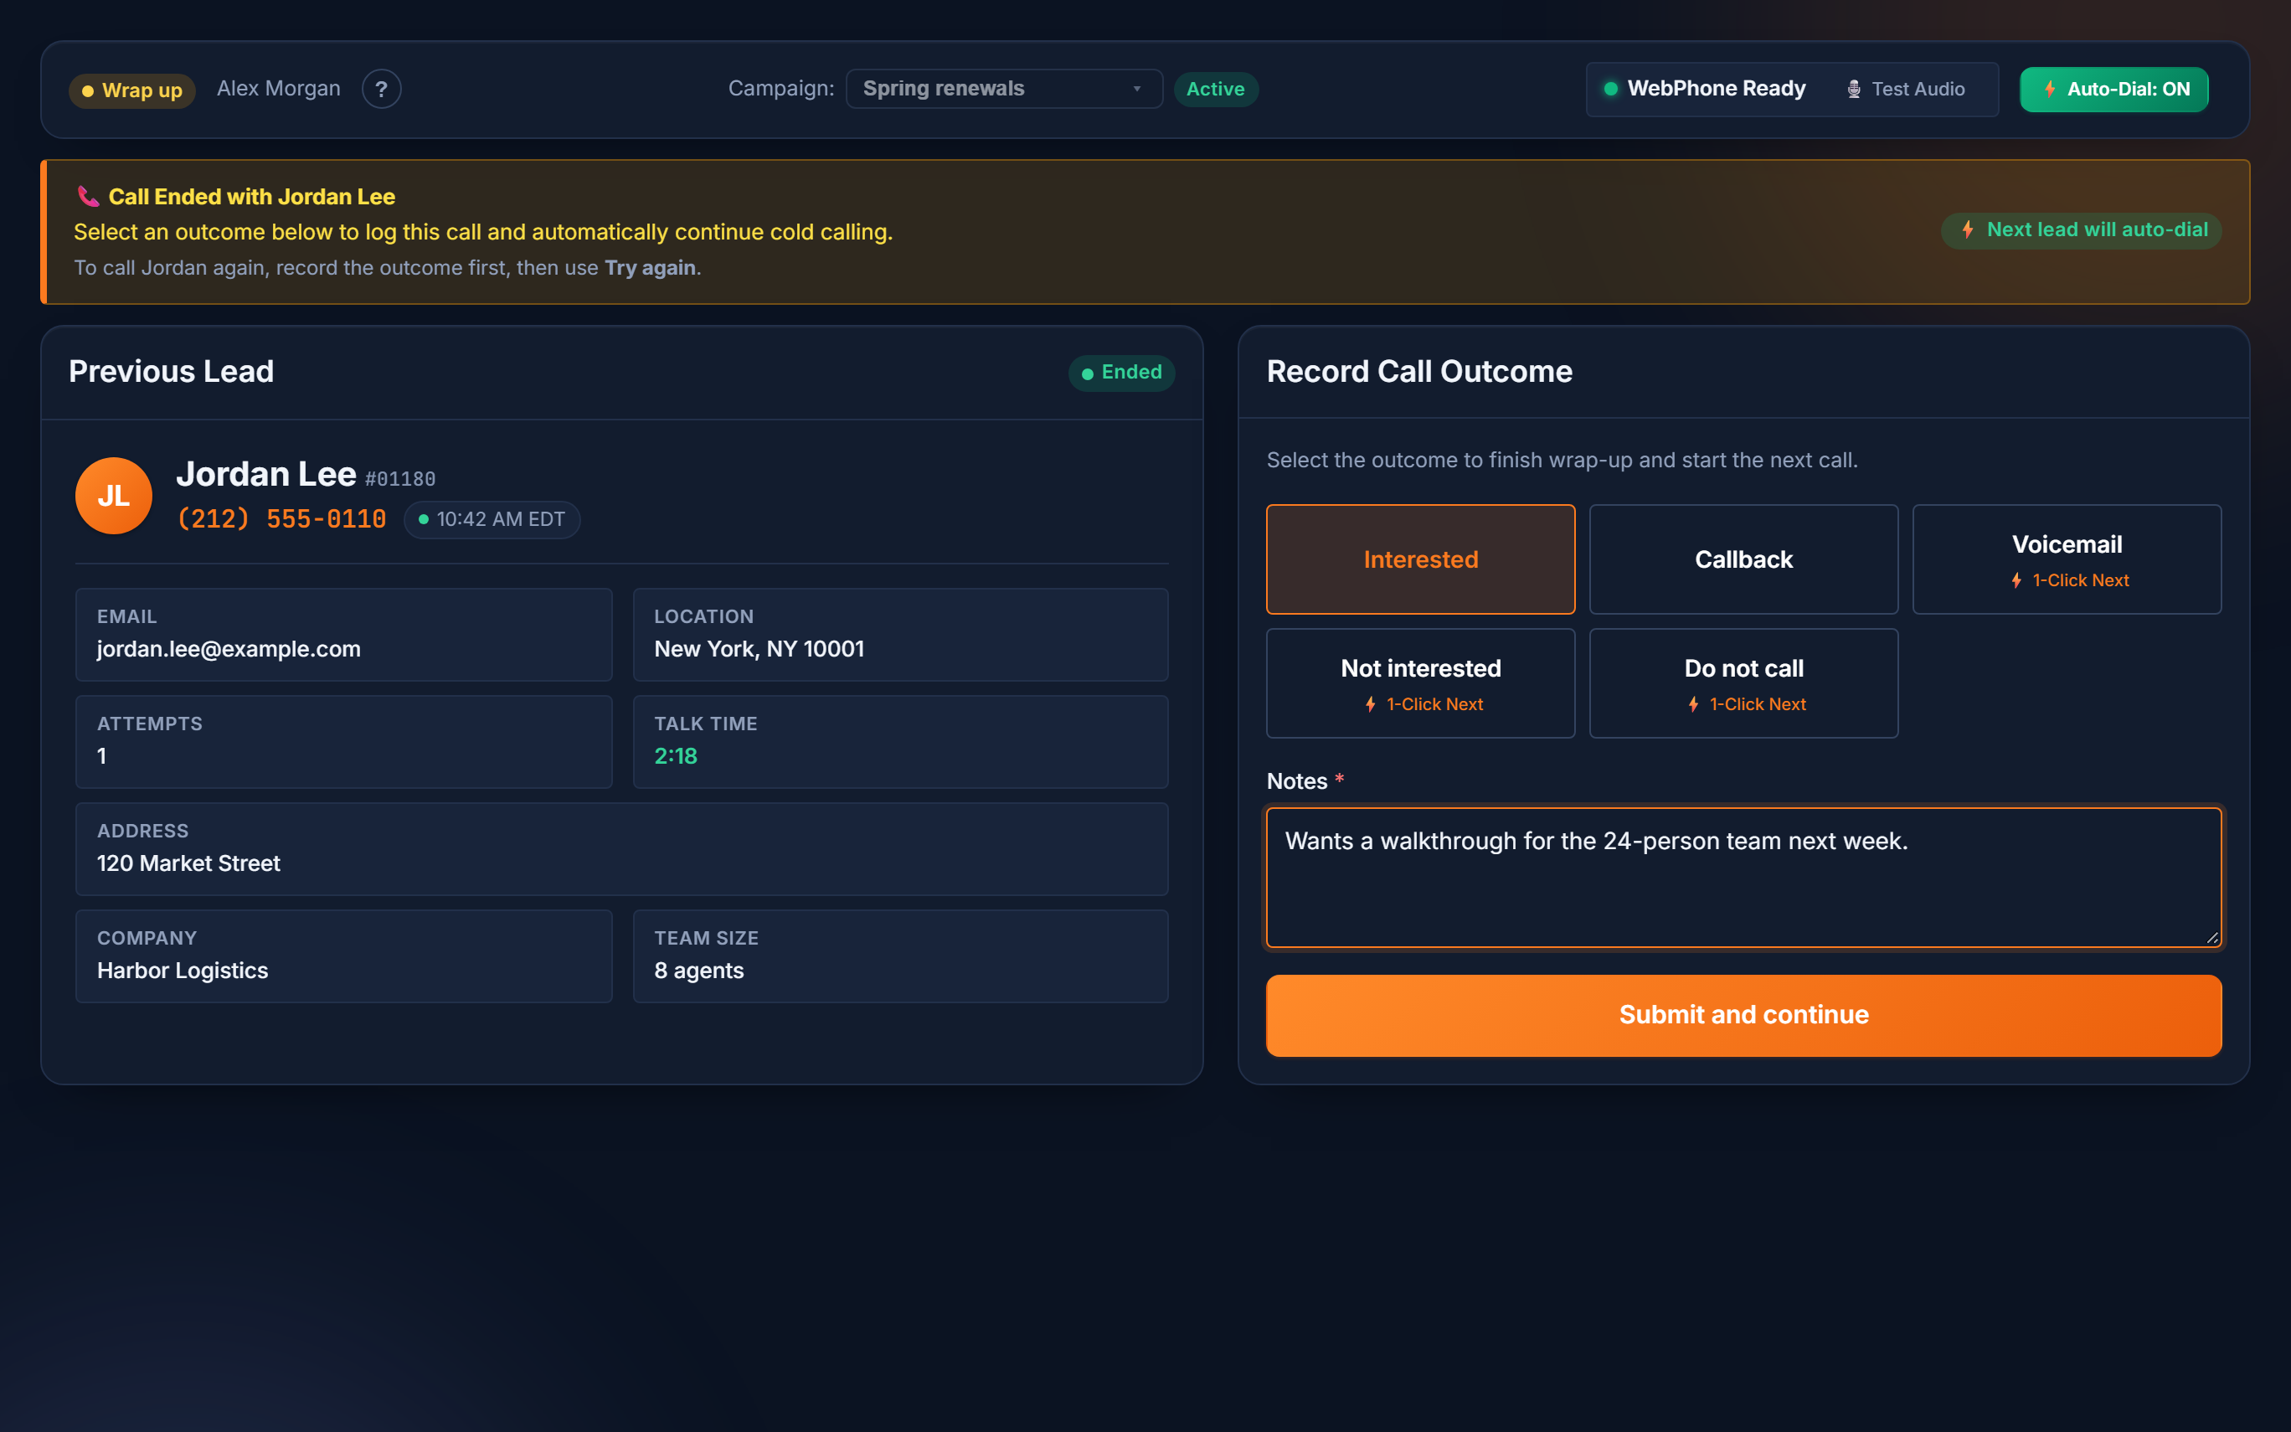Screen dimensions: 2291x1432
Task: Click the green WebPhone Ready status dot
Action: pyautogui.click(x=1610, y=89)
